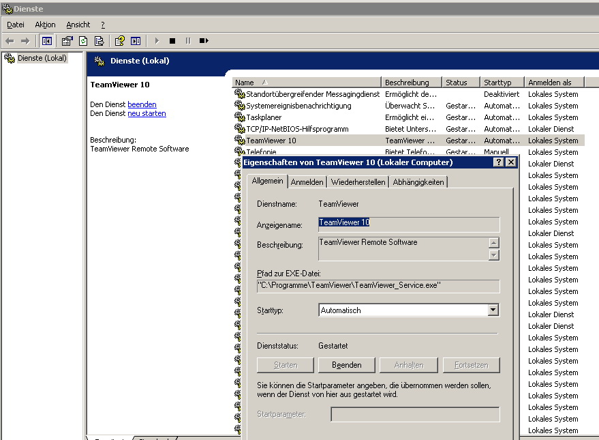The height and width of the screenshot is (440, 599).
Task: Click the Dienste title bar gear icon
Action: tap(7, 8)
